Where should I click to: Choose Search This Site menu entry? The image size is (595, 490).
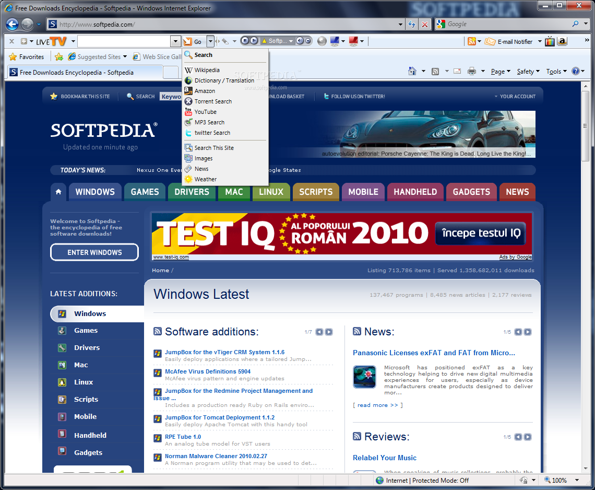point(225,148)
